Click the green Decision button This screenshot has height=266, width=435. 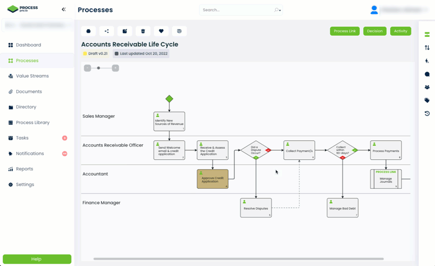(374, 31)
